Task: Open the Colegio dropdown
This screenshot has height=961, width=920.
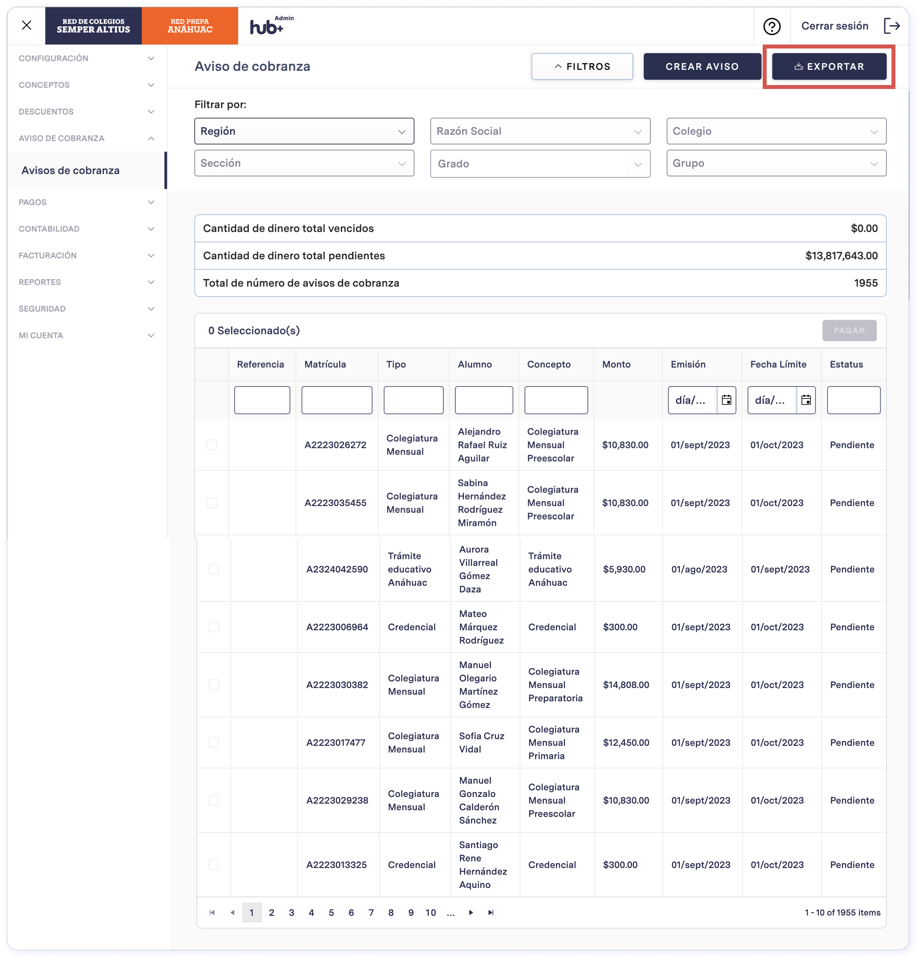Action: 776,131
